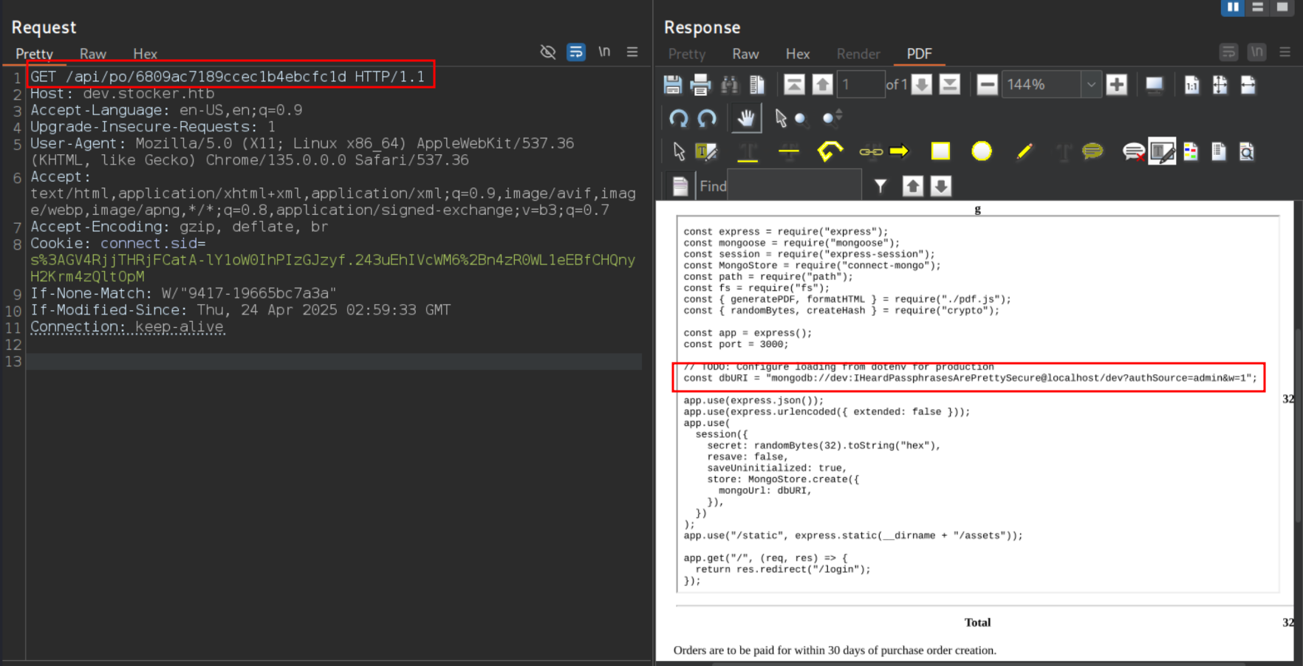Select the hand pan tool
The width and height of the screenshot is (1303, 666).
coord(745,118)
